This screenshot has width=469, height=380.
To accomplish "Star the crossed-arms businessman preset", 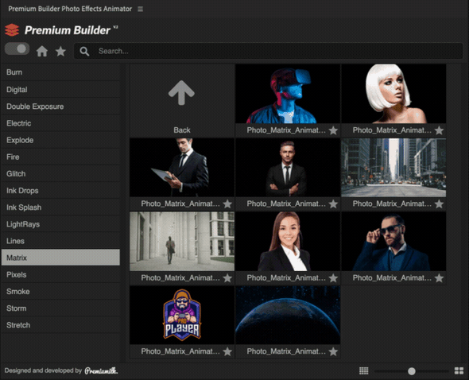I will (333, 204).
